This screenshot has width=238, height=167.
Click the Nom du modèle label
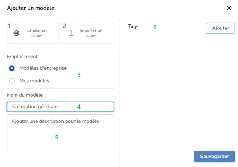[x=25, y=95]
